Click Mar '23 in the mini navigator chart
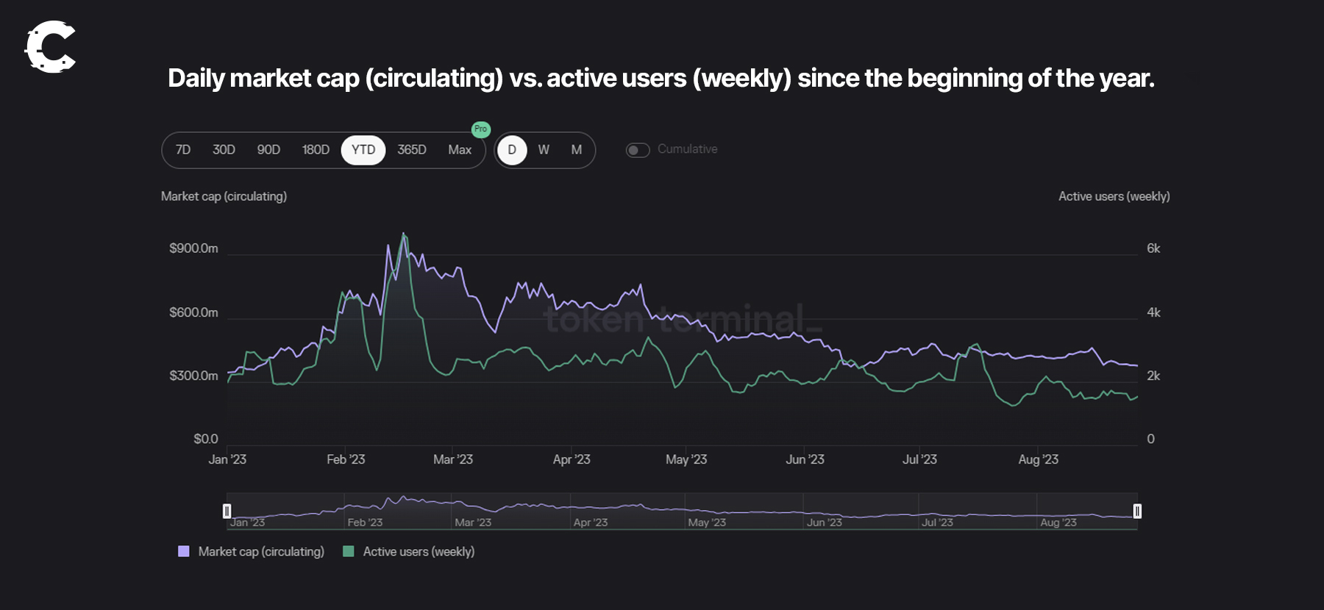 point(473,523)
